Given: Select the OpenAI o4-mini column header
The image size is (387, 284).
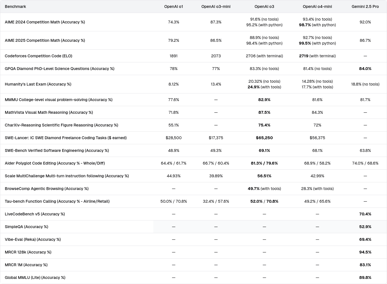Looking at the screenshot, I should point(317,6).
